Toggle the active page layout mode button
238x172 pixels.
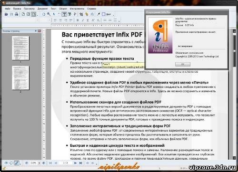[34, 14]
